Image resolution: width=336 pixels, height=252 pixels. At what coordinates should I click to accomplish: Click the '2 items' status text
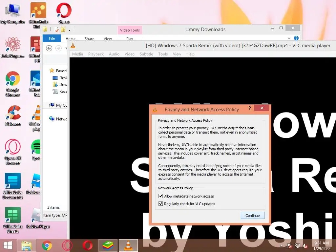[x=53, y=207]
